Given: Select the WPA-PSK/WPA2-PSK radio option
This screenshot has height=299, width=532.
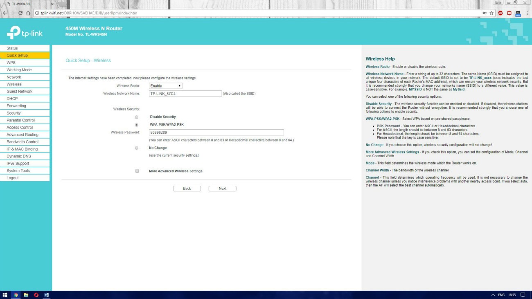Looking at the screenshot, I should pos(137,125).
